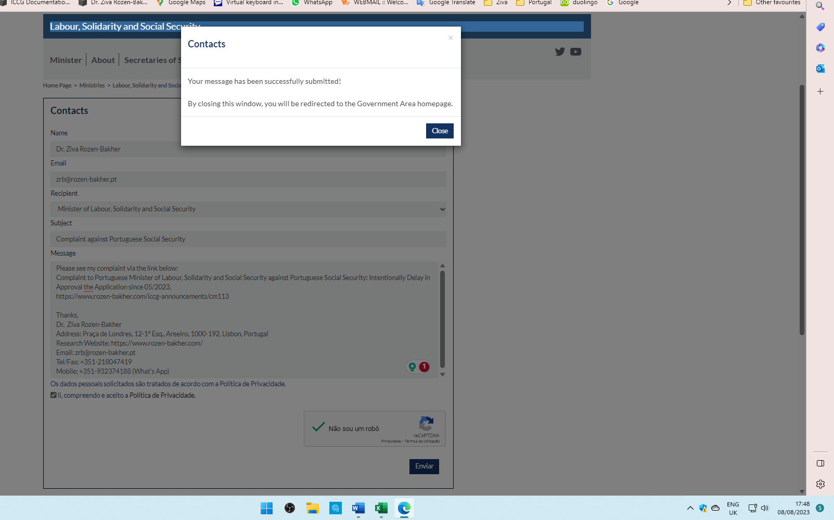Add a sidebar app with plus icon

820,92
